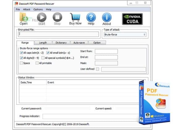Enable the Space checkbox

pos(21,63)
